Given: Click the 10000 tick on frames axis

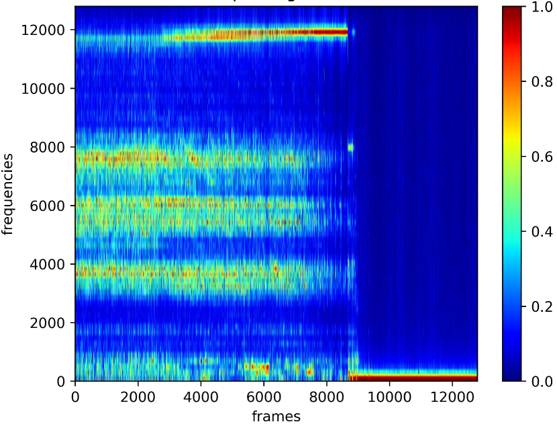Looking at the screenshot, I should (389, 397).
